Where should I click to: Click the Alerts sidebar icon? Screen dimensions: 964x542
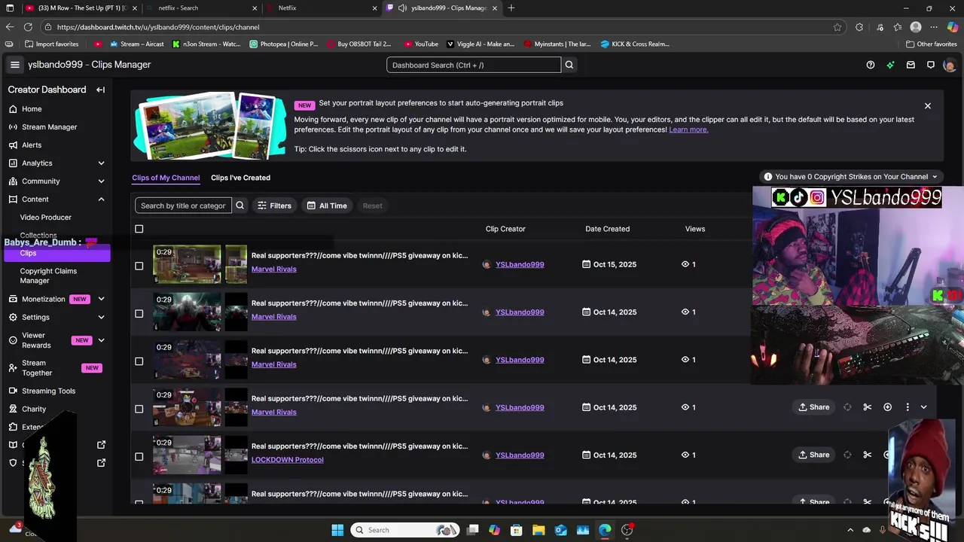[13, 145]
